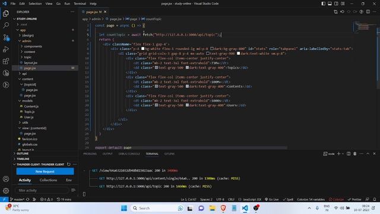The height and width of the screenshot is (214, 380).
Task: Expand the components folder
Action: [33, 46]
